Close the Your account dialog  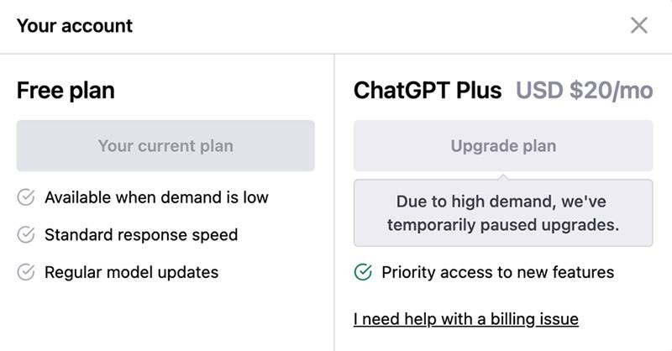(x=639, y=25)
